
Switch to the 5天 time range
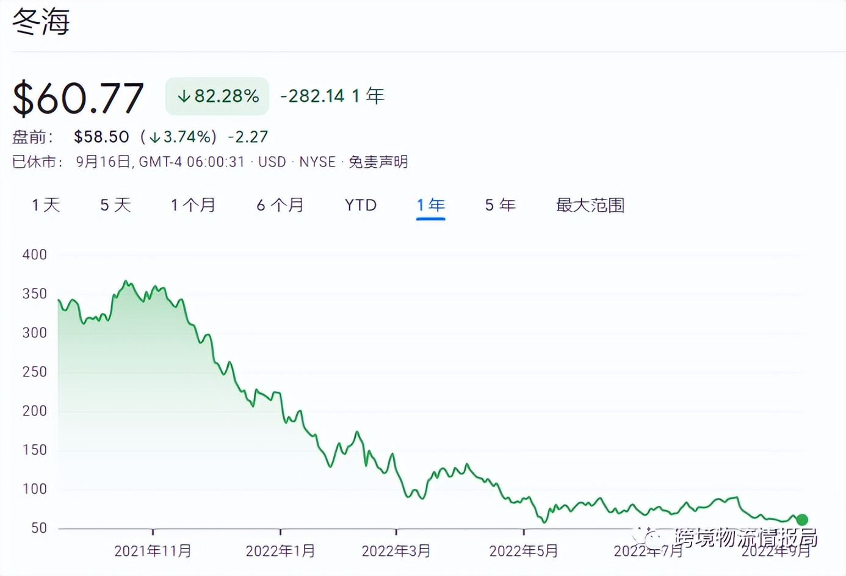(x=115, y=206)
